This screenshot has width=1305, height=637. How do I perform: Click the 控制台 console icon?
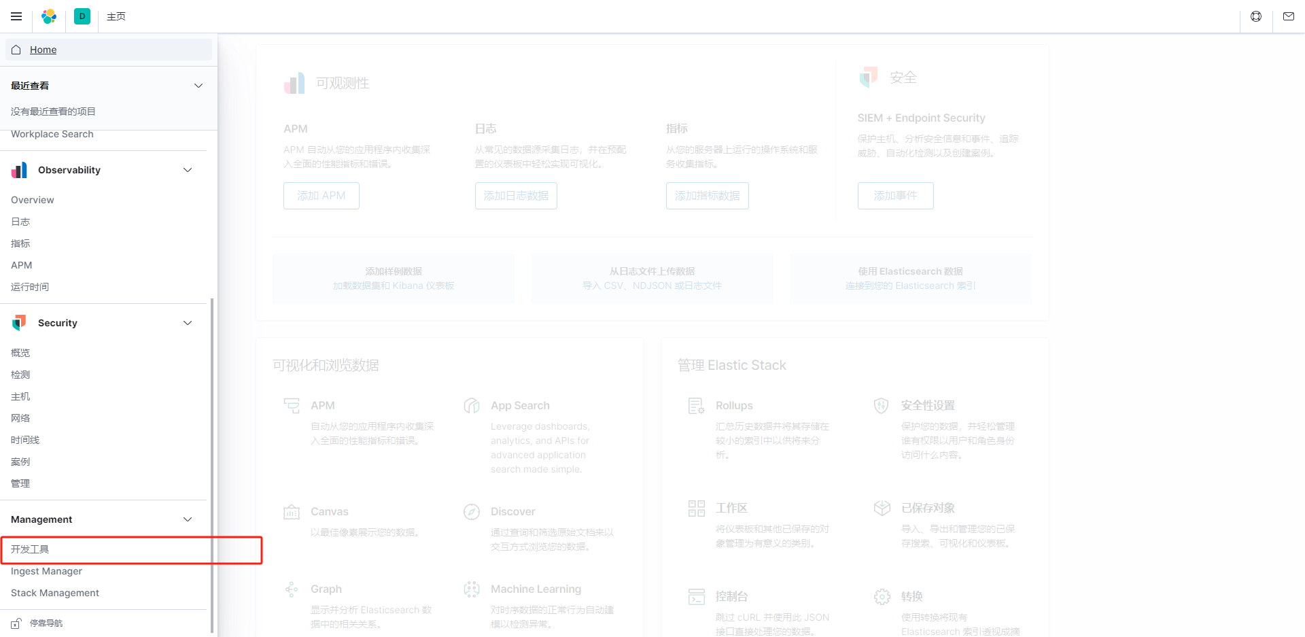[697, 597]
